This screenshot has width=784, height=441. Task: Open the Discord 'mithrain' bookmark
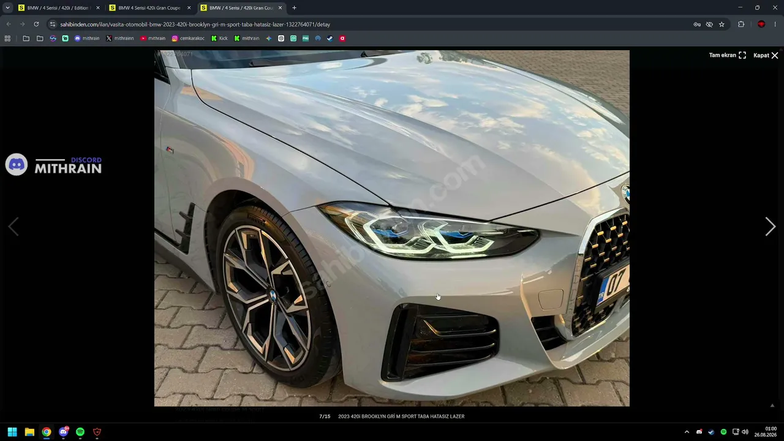[87, 38]
